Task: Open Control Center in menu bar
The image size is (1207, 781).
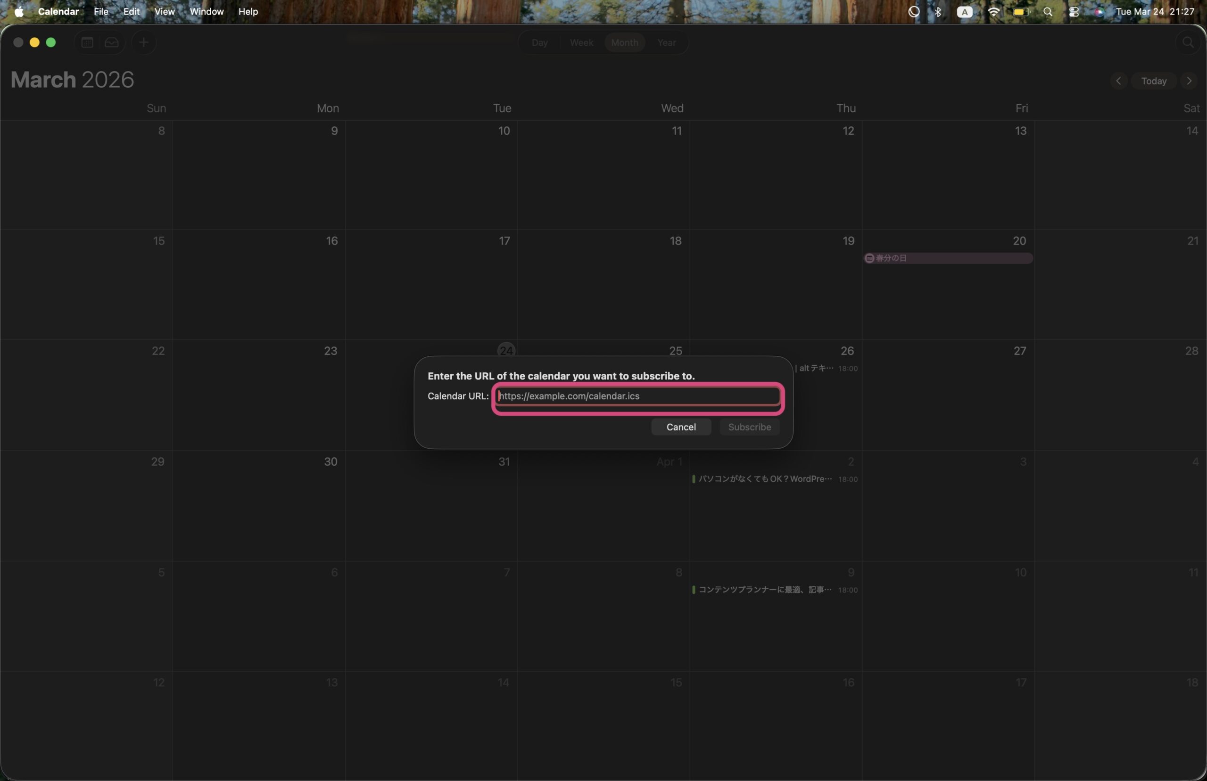Action: pos(1074,12)
